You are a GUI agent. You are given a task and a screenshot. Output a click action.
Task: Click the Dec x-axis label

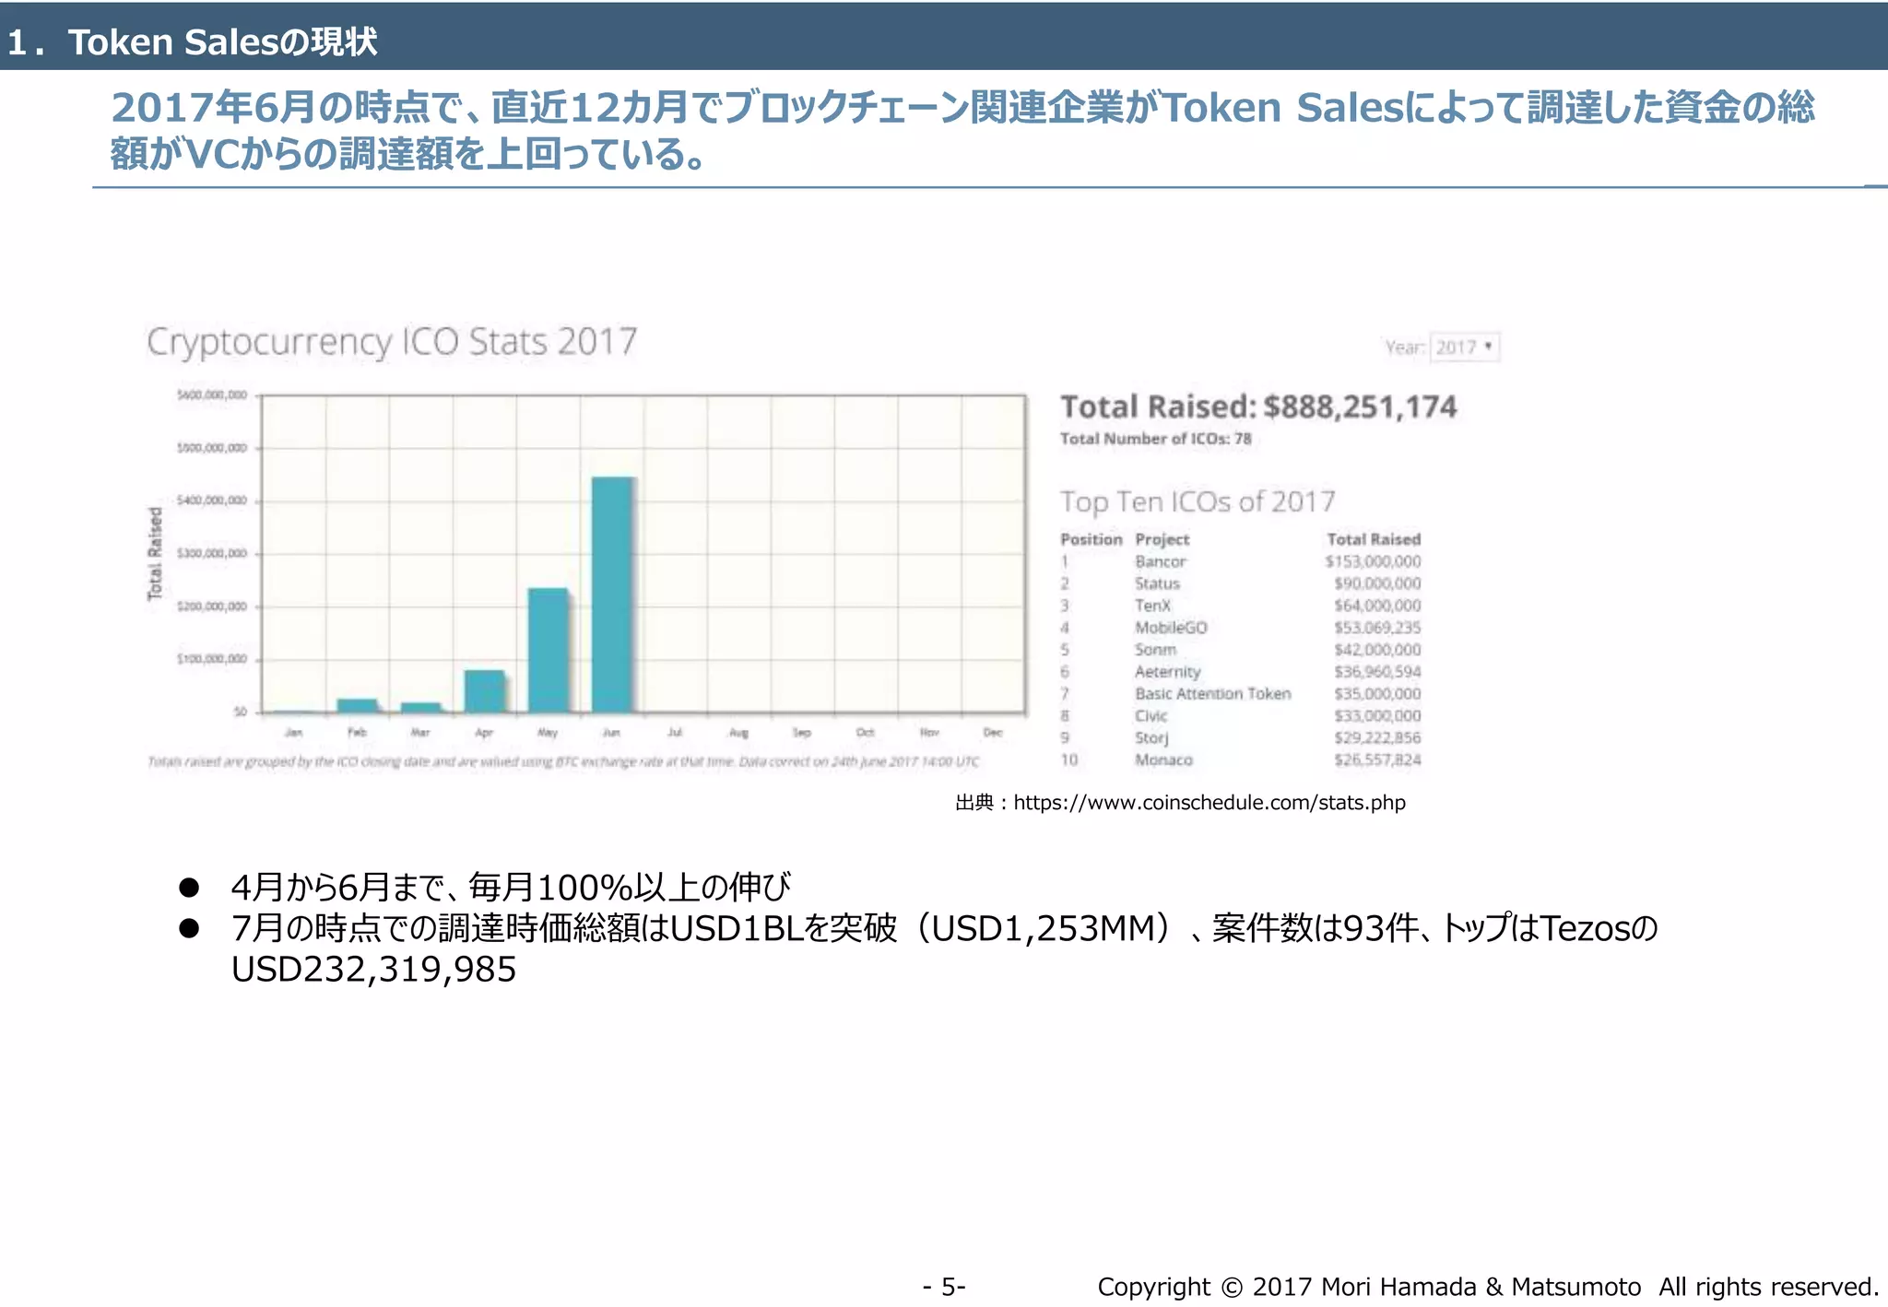coord(993,733)
